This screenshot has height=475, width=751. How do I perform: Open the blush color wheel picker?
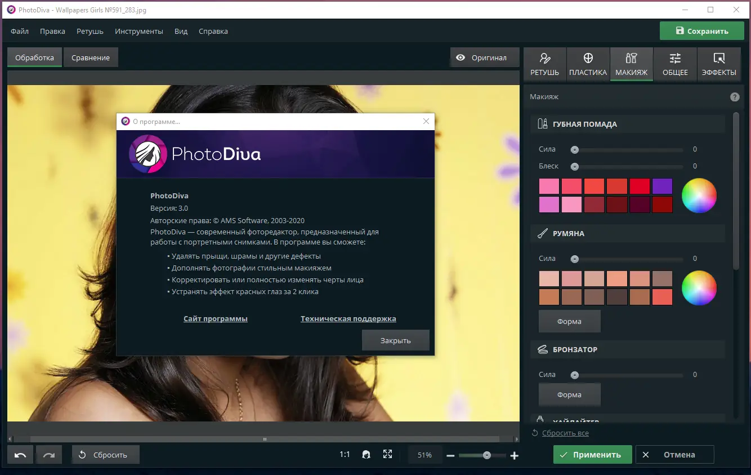pyautogui.click(x=699, y=288)
